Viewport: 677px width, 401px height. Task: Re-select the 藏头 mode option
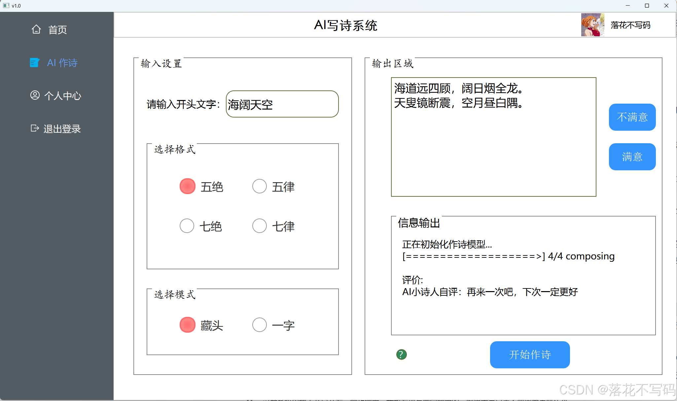pos(188,324)
